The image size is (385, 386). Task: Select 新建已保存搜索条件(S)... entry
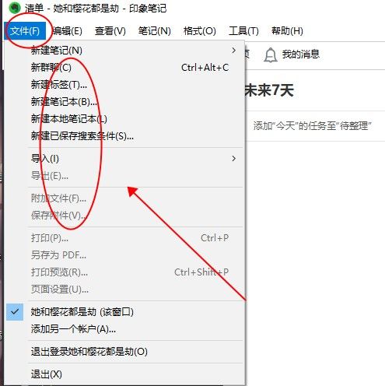click(x=124, y=136)
